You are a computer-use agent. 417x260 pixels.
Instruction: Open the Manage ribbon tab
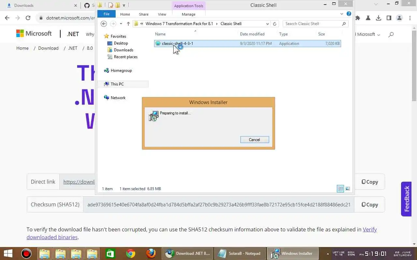pos(189,14)
